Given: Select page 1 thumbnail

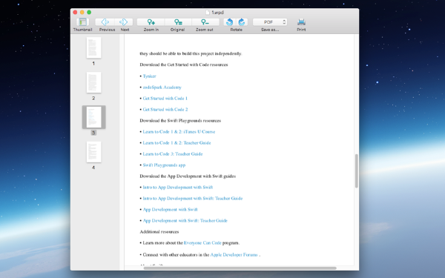Looking at the screenshot, I should pos(93,47).
